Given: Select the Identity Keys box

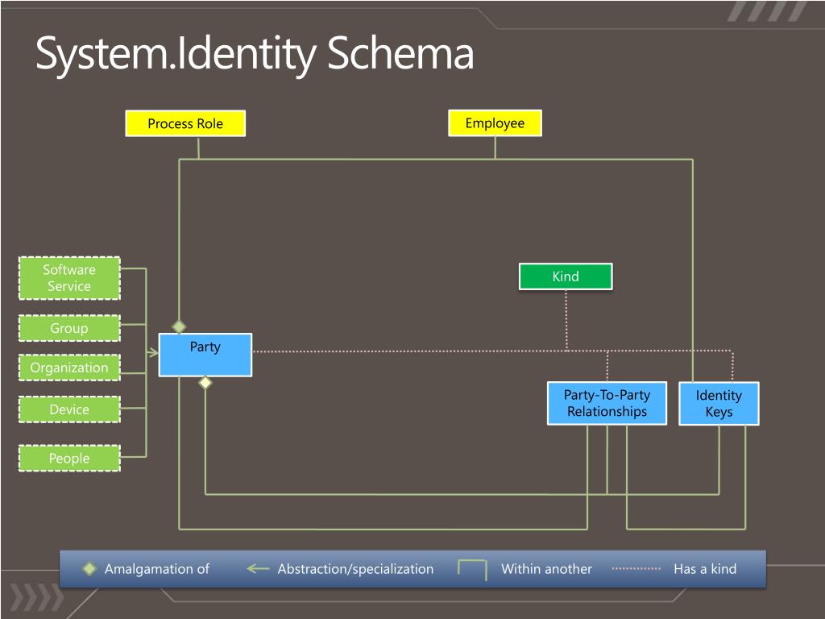Looking at the screenshot, I should [719, 403].
